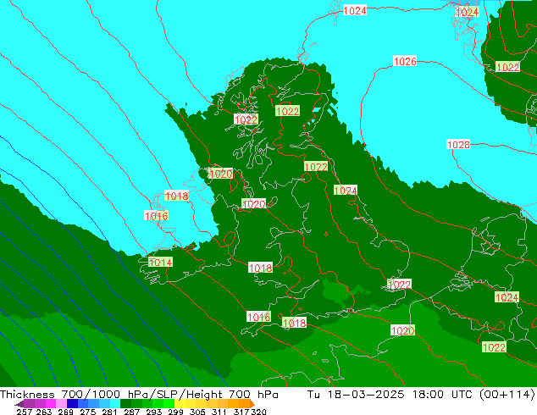The height and width of the screenshot is (415, 537).
Task: Click the 1024 label at top center
Action: [x=355, y=11]
